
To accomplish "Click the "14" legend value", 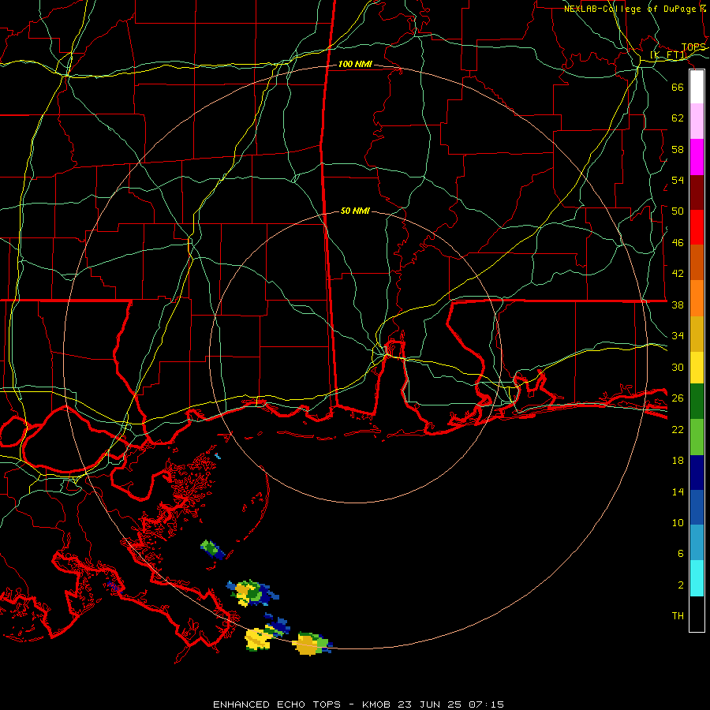I will (678, 491).
